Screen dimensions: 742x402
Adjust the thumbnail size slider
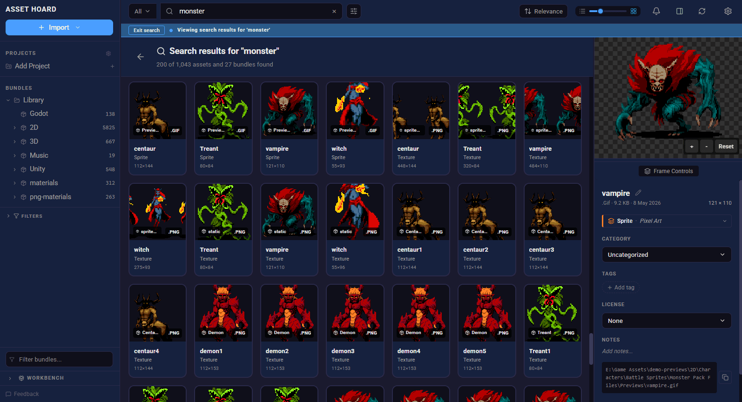(x=607, y=11)
